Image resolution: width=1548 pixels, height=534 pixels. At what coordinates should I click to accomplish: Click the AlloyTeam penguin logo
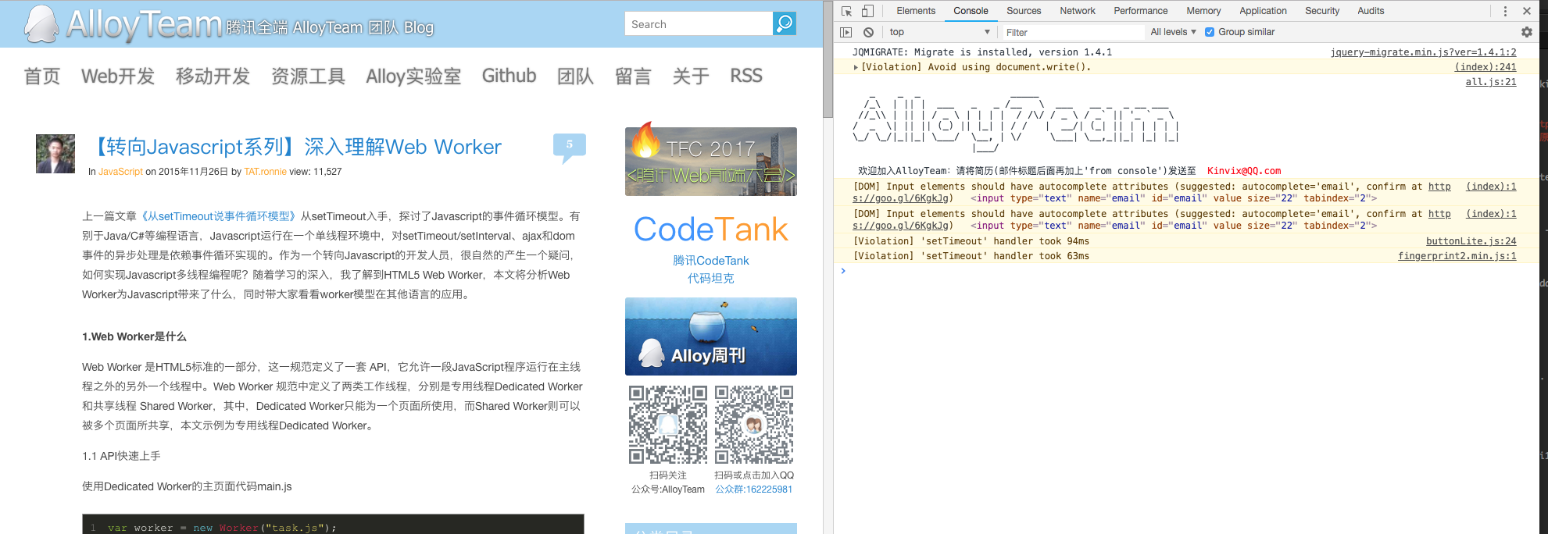click(41, 24)
